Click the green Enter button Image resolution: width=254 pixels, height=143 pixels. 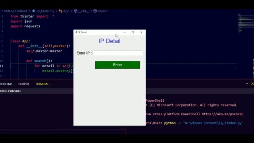tap(117, 65)
